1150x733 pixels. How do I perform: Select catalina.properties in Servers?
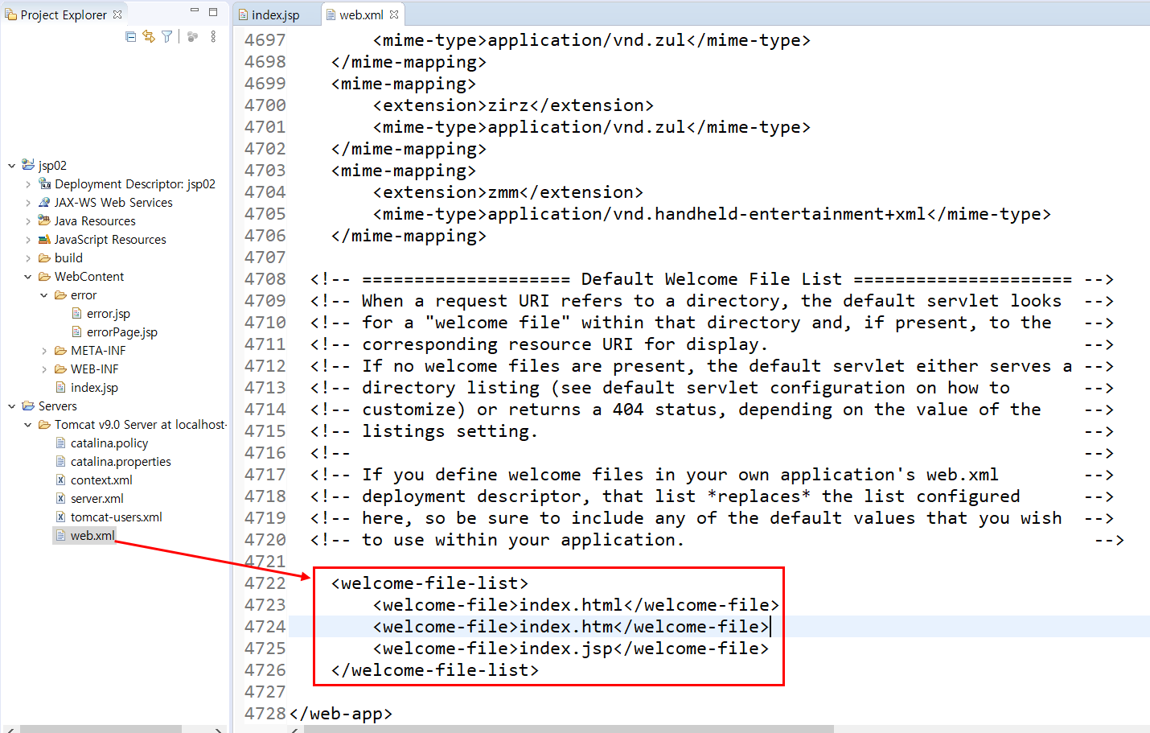(121, 462)
